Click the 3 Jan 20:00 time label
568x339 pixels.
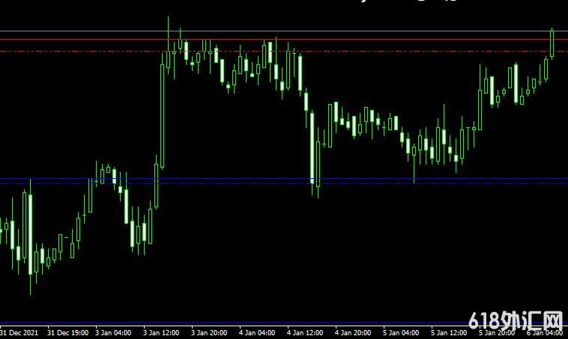click(209, 332)
